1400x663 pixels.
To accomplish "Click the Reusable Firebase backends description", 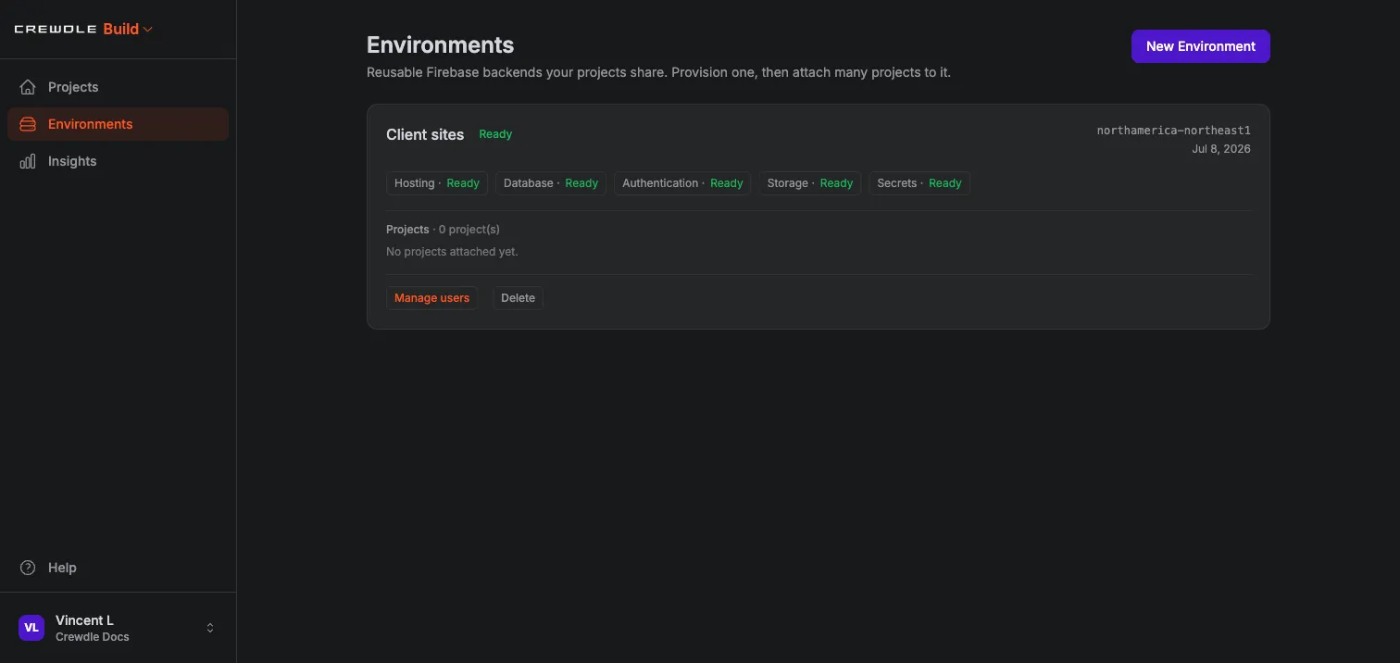I will 658,72.
